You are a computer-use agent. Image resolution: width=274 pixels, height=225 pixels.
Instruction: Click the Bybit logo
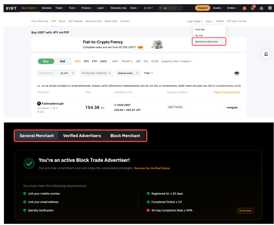coord(12,8)
